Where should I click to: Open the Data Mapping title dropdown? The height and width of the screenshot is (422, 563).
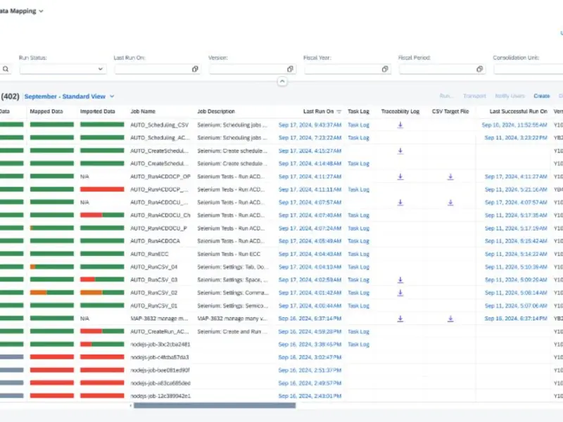click(41, 11)
